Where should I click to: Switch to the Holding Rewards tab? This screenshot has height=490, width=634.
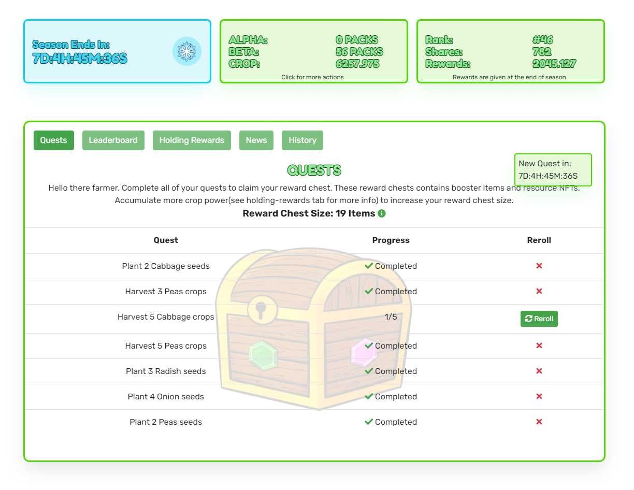(192, 140)
